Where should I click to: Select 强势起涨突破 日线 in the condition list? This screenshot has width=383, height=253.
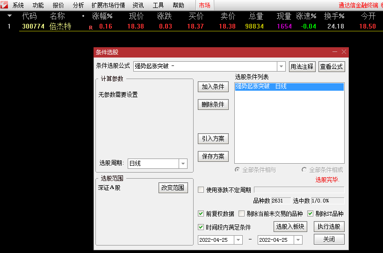pos(289,87)
